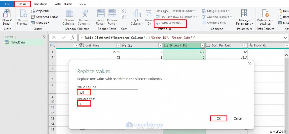Viewport: 289px width, 134px height.
Task: Click the Manage Parameters icon
Action: tap(245, 13)
